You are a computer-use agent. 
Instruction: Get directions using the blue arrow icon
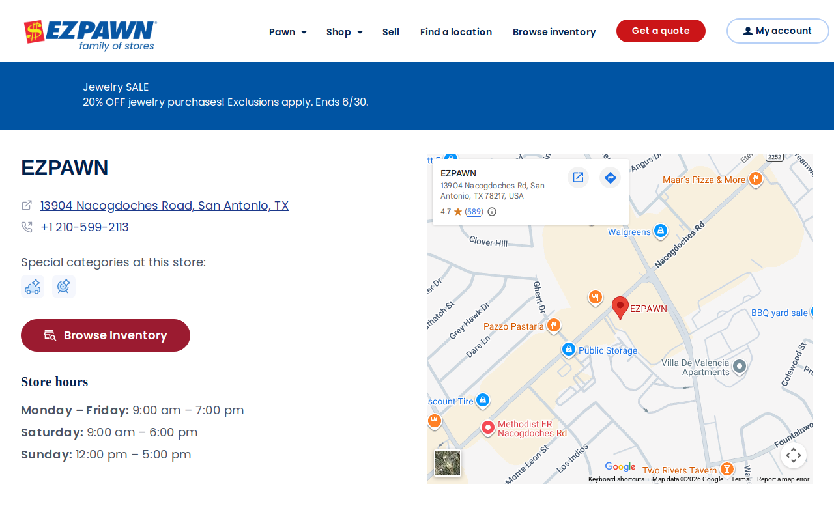610,177
